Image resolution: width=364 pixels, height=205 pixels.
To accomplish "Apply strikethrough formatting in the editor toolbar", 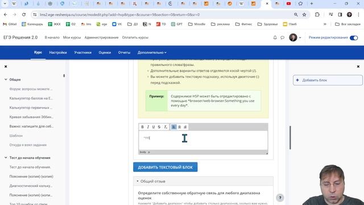I will coord(159,127).
